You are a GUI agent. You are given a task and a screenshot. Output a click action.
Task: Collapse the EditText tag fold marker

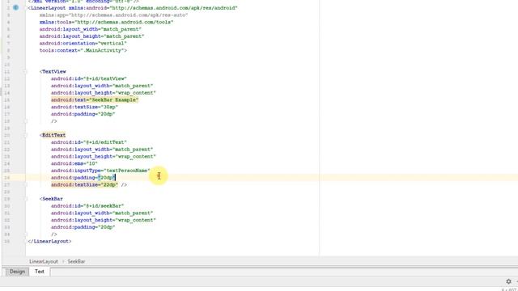pyautogui.click(x=25, y=135)
